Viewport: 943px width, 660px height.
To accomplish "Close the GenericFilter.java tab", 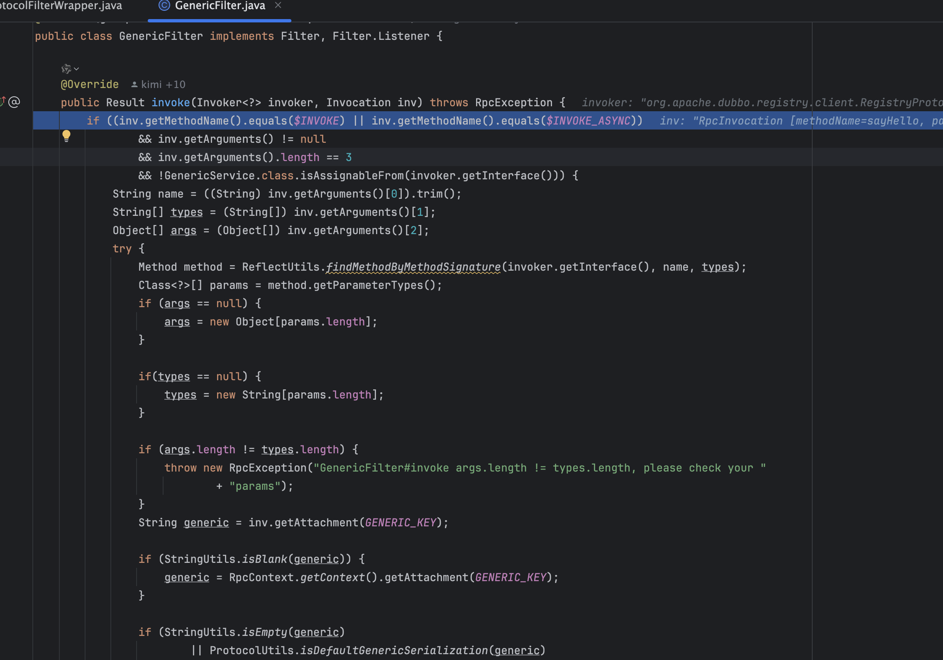I will click(278, 5).
